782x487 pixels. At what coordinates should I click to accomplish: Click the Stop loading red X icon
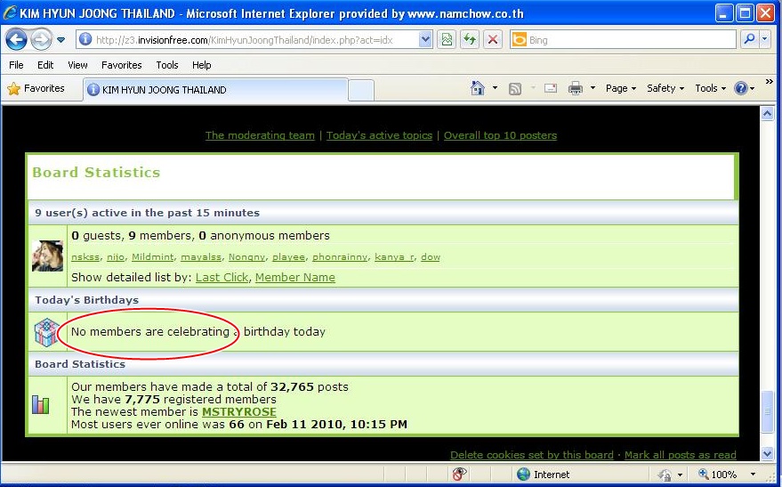pyautogui.click(x=493, y=40)
